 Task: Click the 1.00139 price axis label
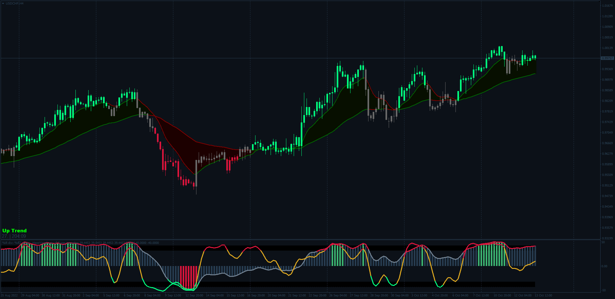[607, 48]
